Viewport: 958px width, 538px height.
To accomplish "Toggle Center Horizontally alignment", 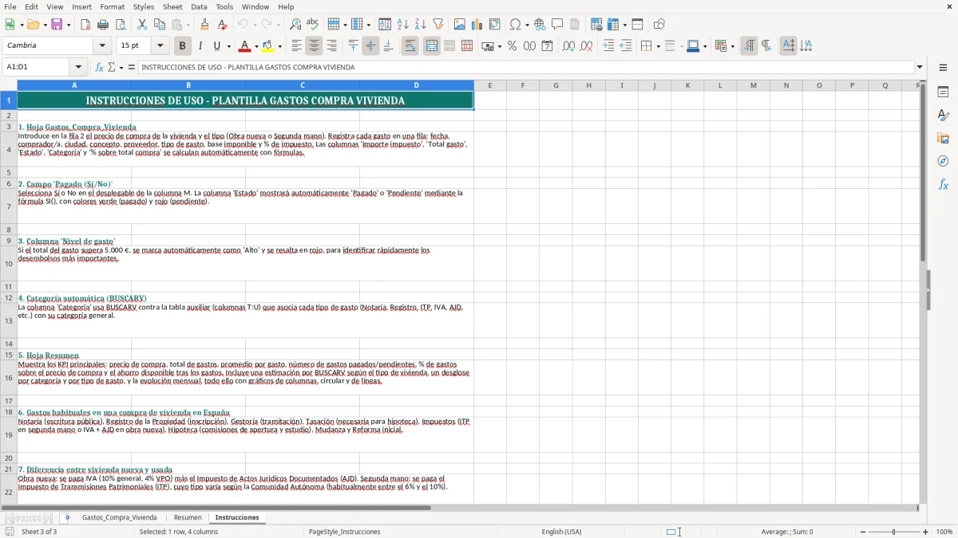I will coord(314,46).
